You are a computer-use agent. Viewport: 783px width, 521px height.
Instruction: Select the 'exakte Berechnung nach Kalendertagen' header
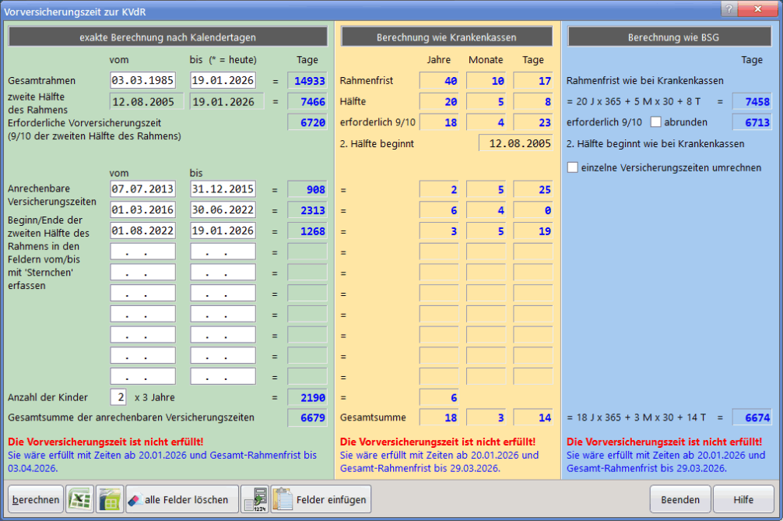167,37
